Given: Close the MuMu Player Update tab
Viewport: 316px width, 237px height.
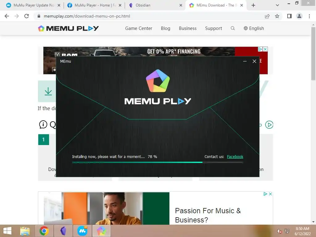Looking at the screenshot, I should point(59,5).
